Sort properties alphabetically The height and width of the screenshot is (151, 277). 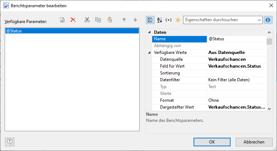(160, 20)
